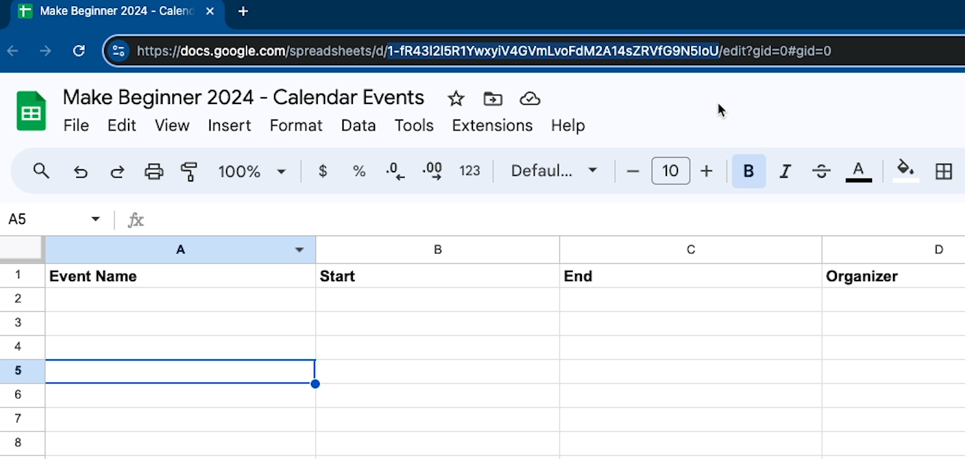The width and height of the screenshot is (965, 459).
Task: Click the Google Sheets home icon
Action: (x=31, y=111)
